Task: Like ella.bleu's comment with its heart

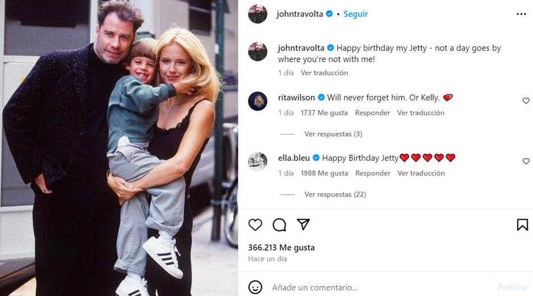Action: 526,161
